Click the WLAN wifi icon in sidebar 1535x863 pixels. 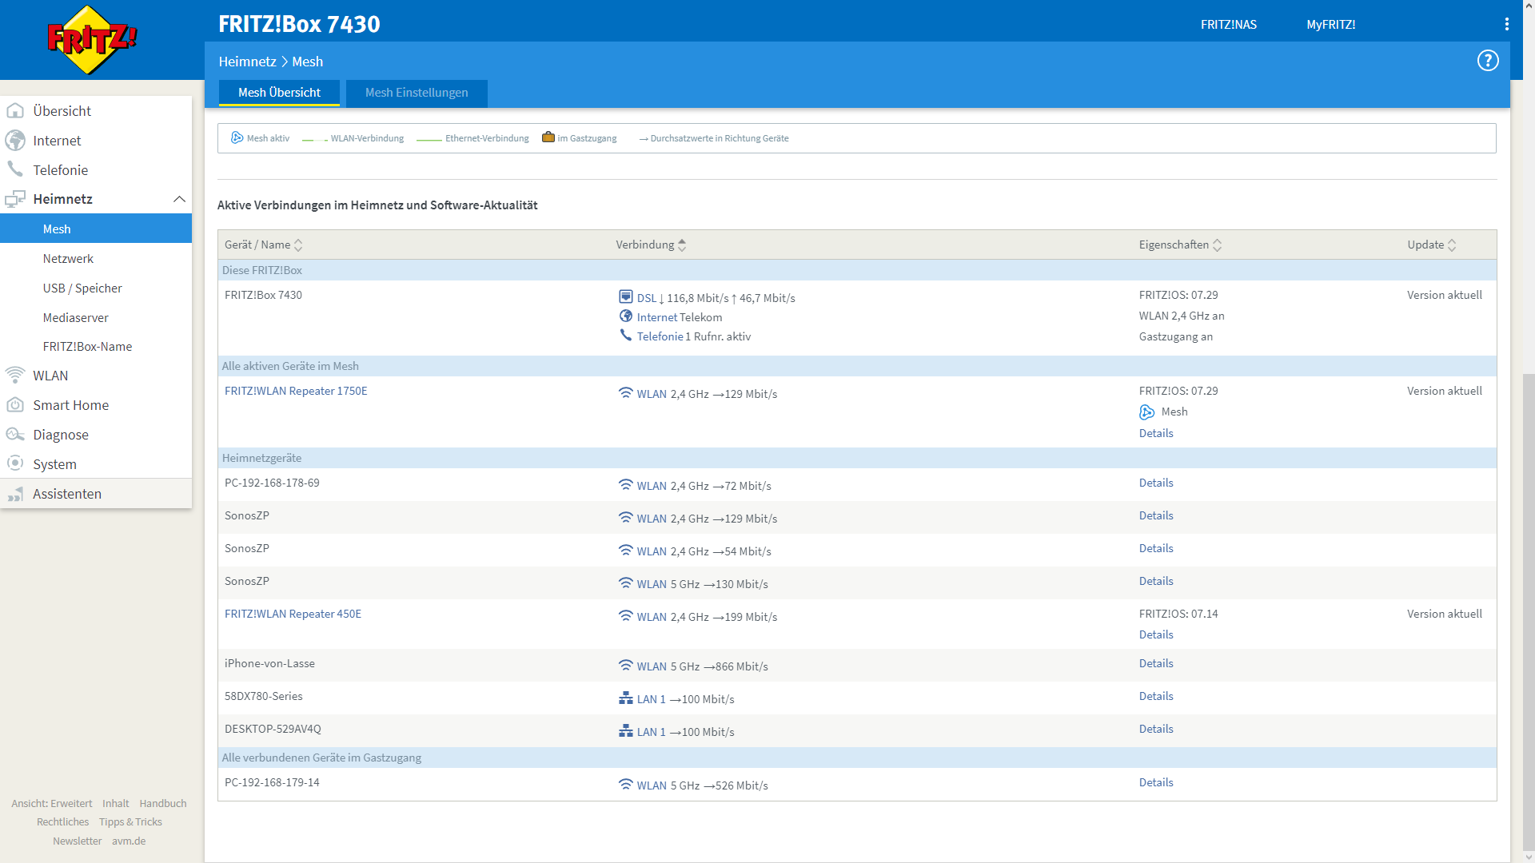(x=15, y=375)
